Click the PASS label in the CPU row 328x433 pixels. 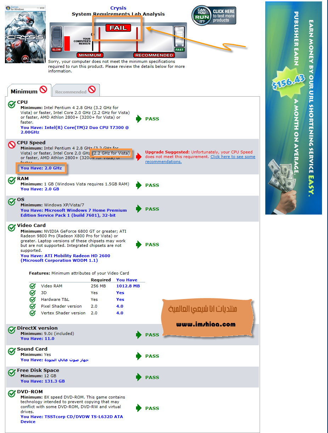[x=152, y=119]
